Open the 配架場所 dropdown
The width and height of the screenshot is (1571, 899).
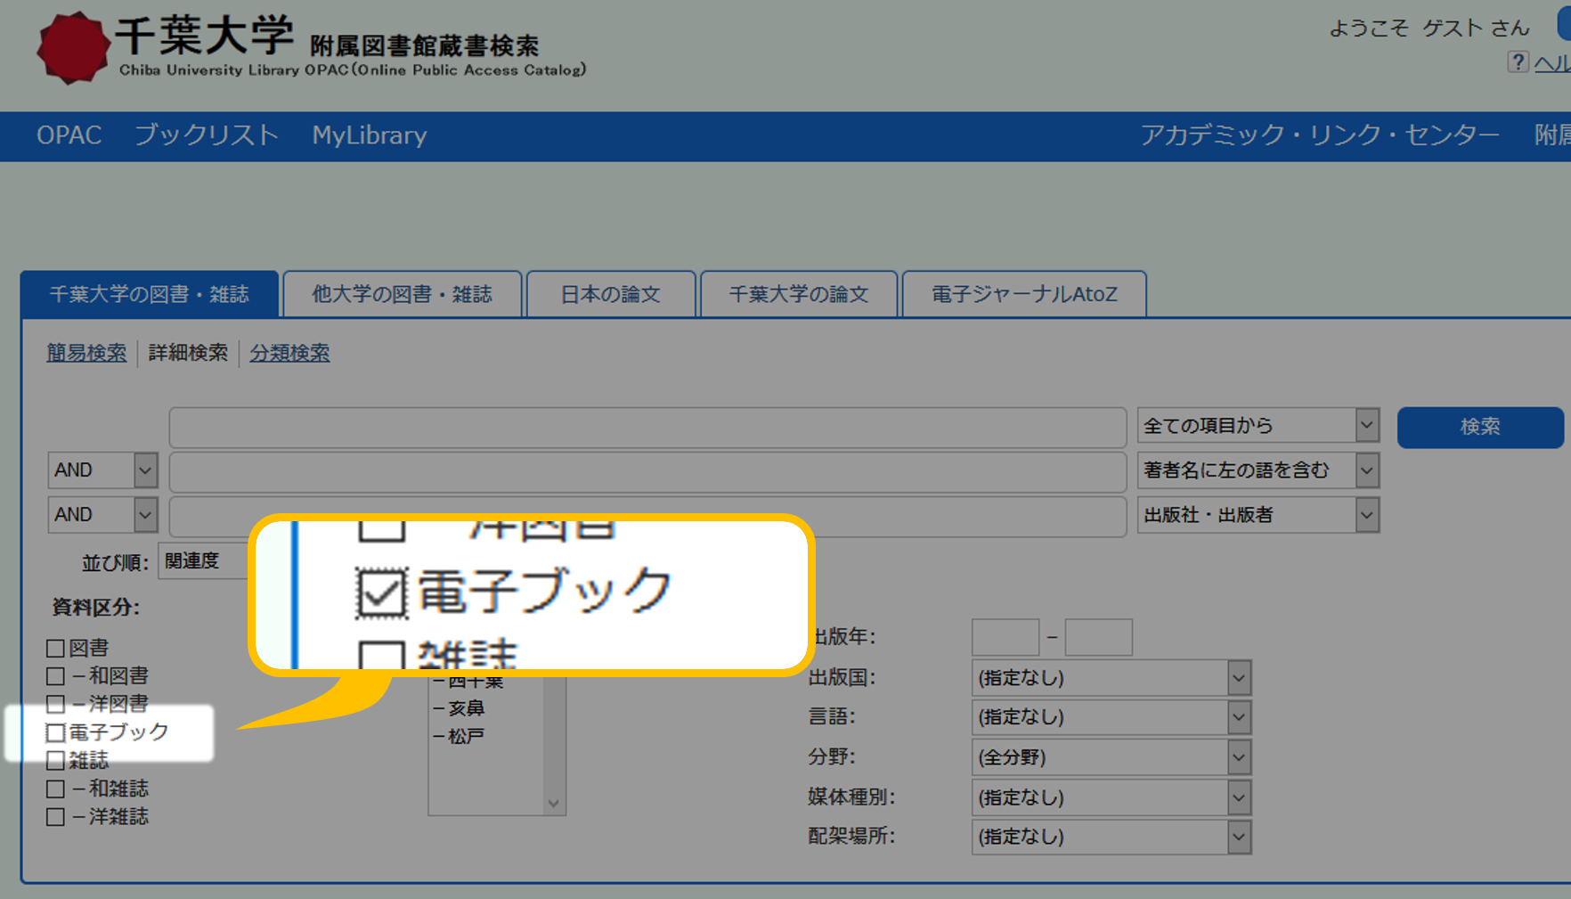(x=1111, y=837)
